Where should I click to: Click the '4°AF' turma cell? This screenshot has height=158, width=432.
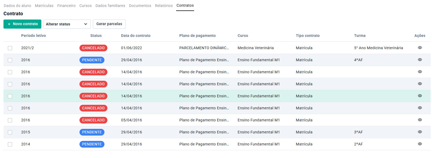[x=358, y=60]
